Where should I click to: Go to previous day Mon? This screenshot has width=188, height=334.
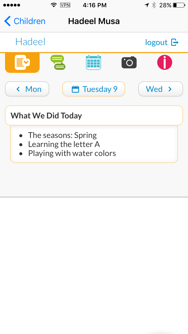point(27,89)
